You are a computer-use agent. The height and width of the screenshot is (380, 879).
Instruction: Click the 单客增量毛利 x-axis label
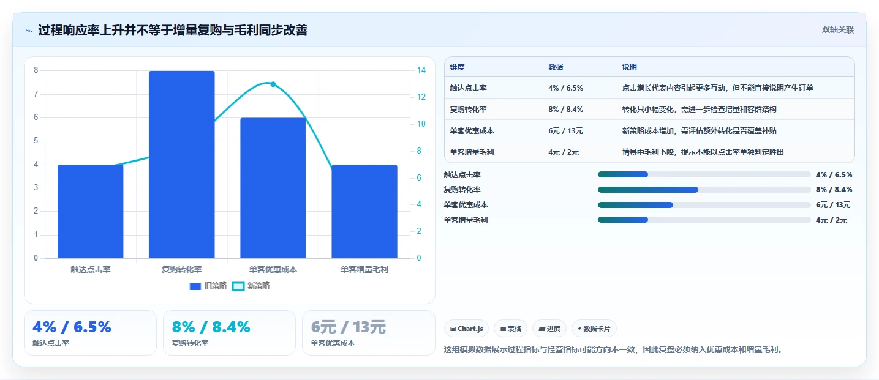(x=364, y=269)
